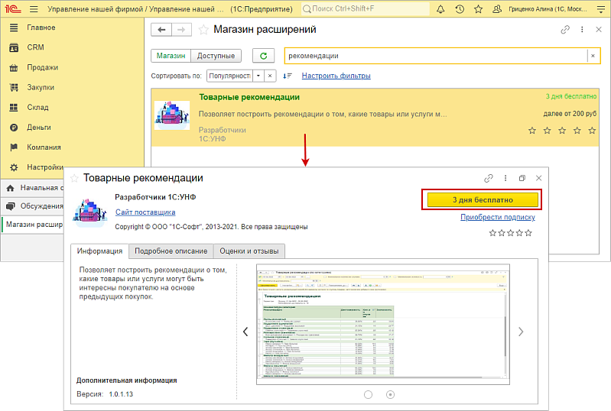Click the notifications bell icon
The image size is (611, 411).
(x=440, y=9)
